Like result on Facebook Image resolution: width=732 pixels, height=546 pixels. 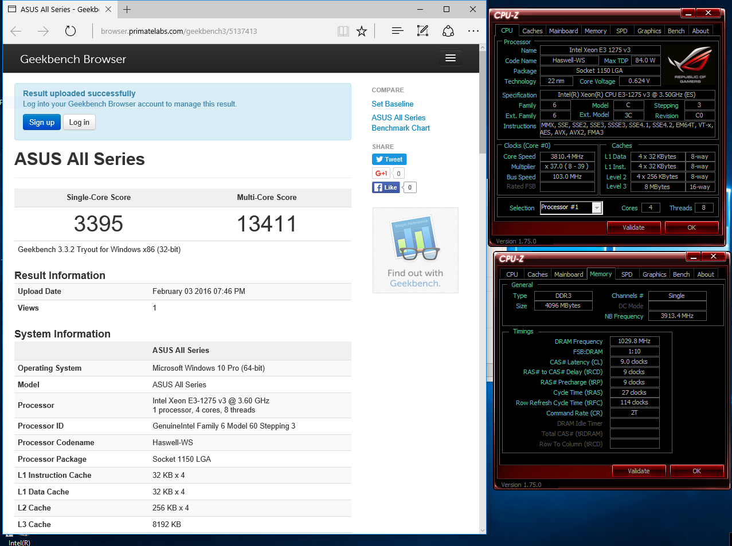386,187
